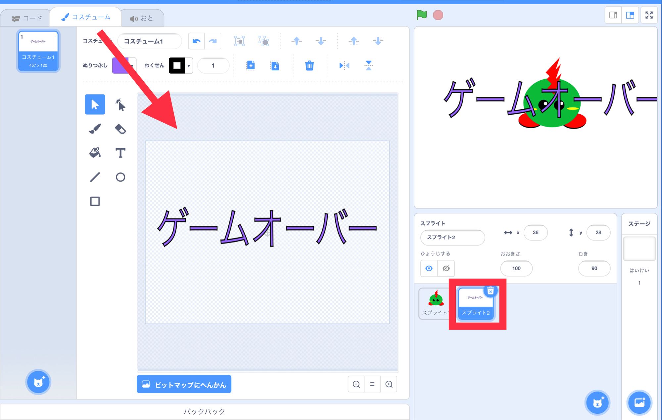Select the Circle tool

tap(120, 177)
